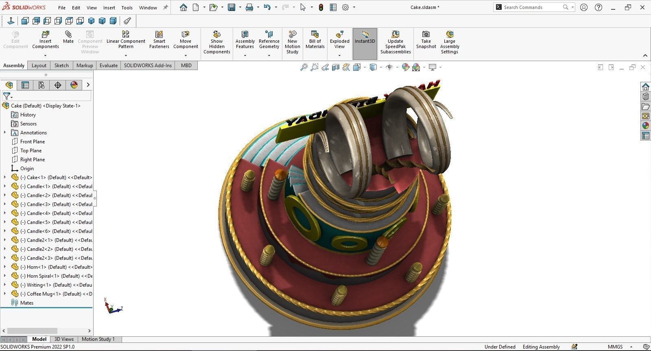Open the View menu
Viewport: 651px width, 351px height.
[x=92, y=7]
